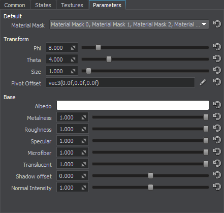The height and width of the screenshot is (213, 224).
Task: Open the Common tab
Action: (x=15, y=5)
